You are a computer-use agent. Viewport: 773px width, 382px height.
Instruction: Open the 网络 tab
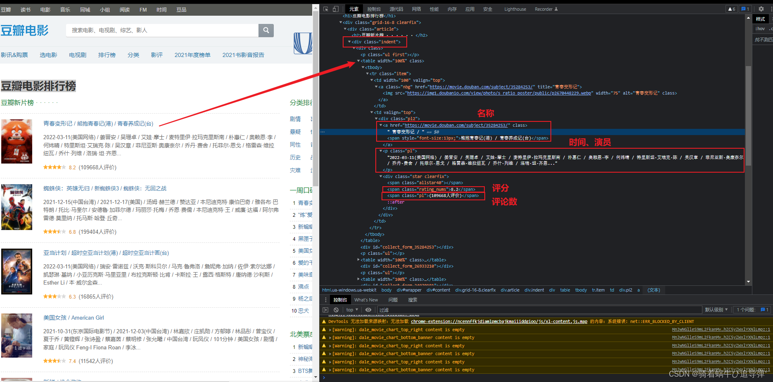point(417,9)
